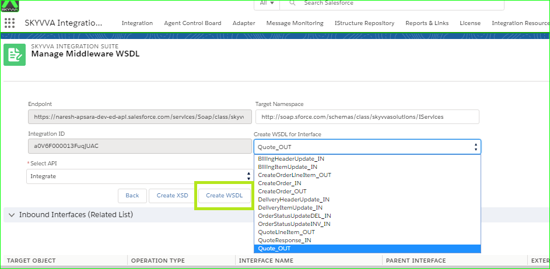Click the Back button

click(132, 196)
